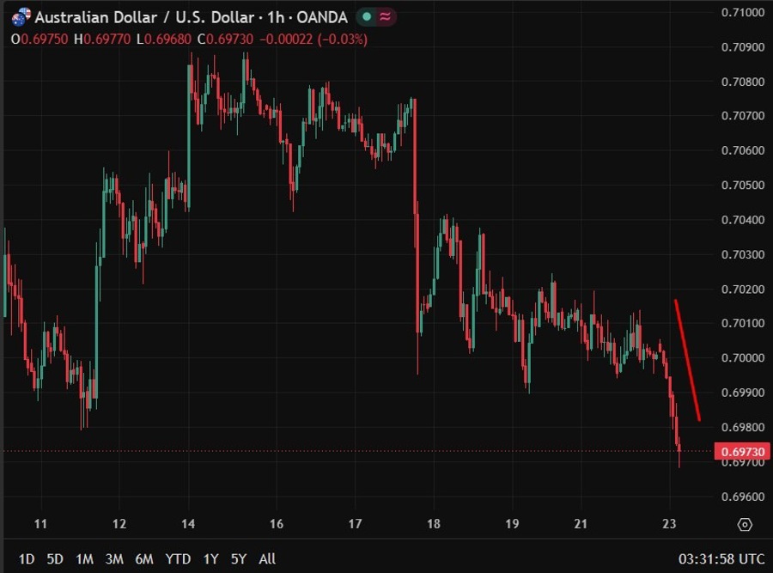Click date label 12 on time axis
773x573 pixels.
[119, 524]
